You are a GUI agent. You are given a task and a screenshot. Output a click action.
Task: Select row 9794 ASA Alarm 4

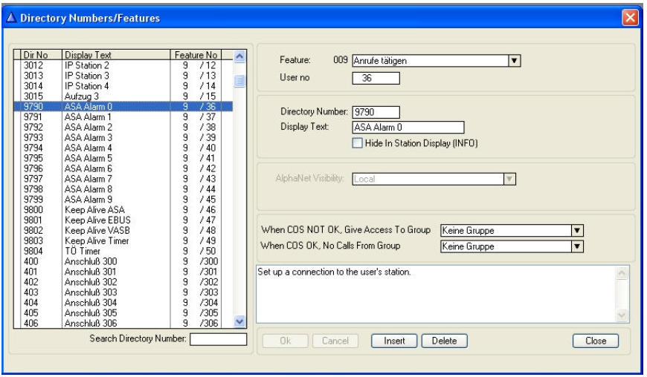pos(123,148)
